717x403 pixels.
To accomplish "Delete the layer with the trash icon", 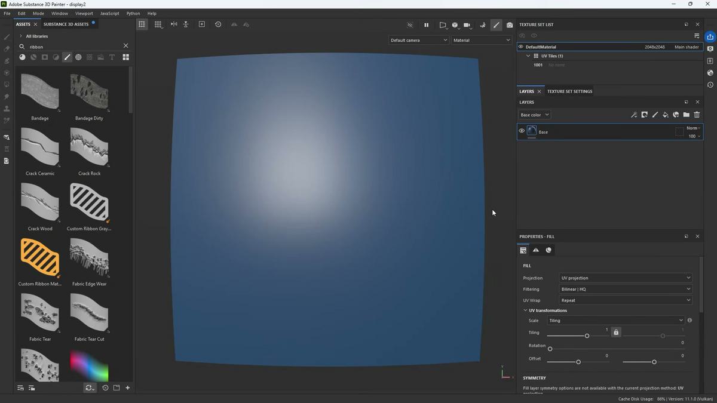I will [696, 114].
